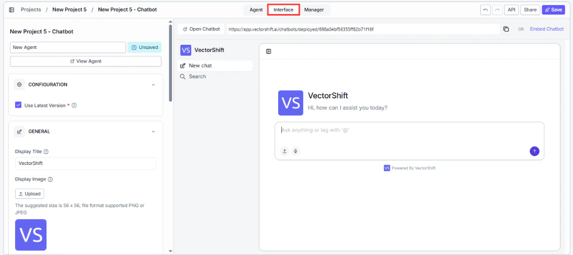Select the VS display image thumbnail

[31, 235]
